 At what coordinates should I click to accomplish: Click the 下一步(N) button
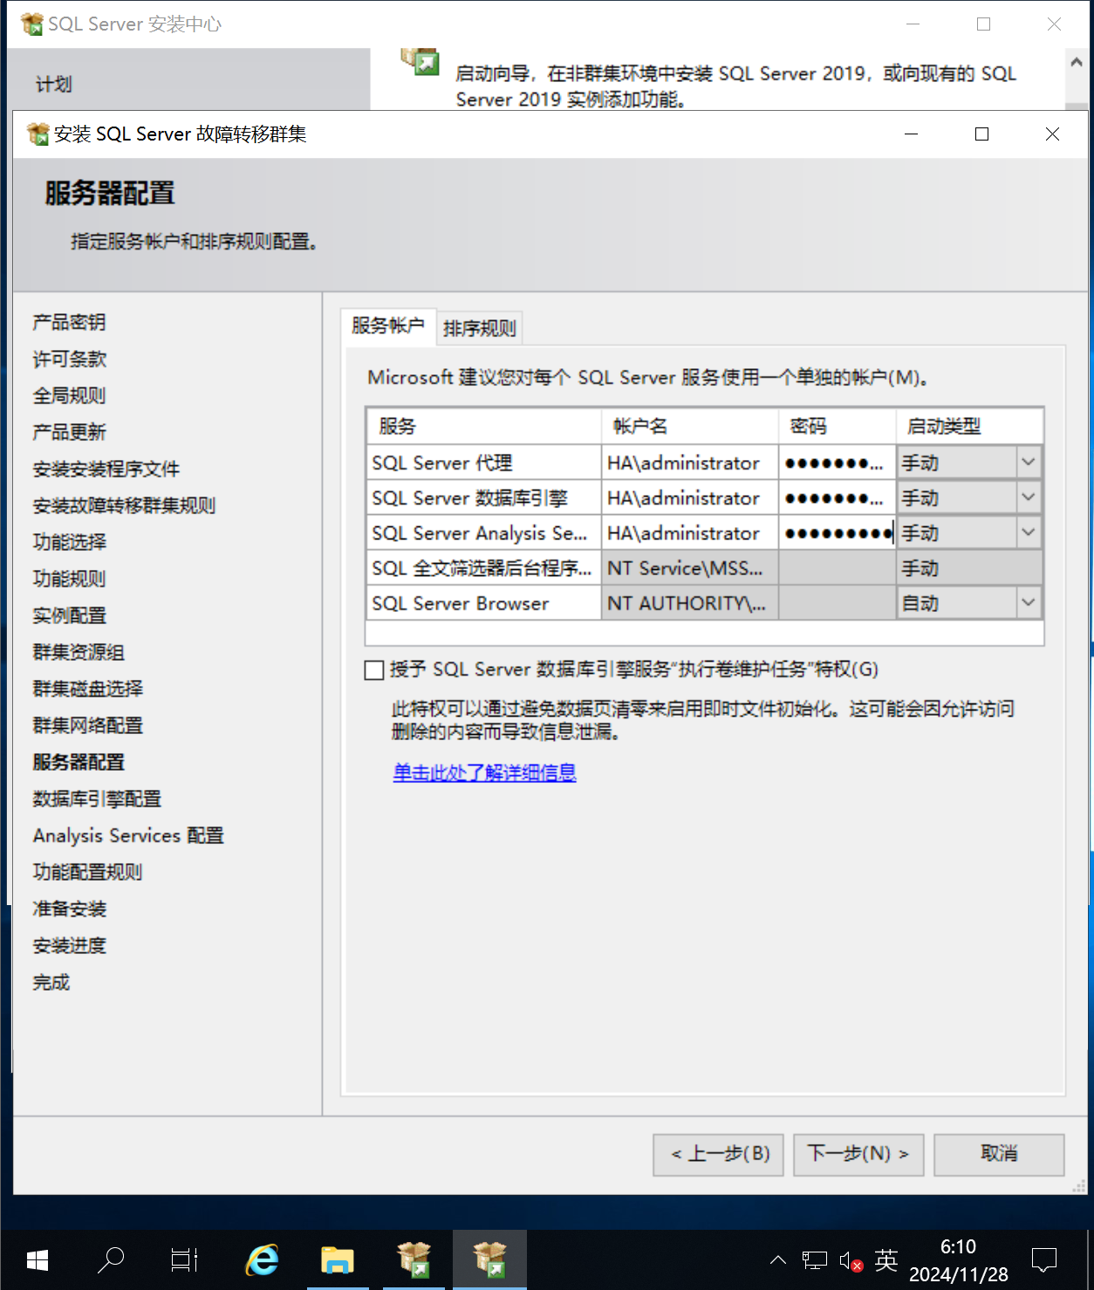point(858,1155)
